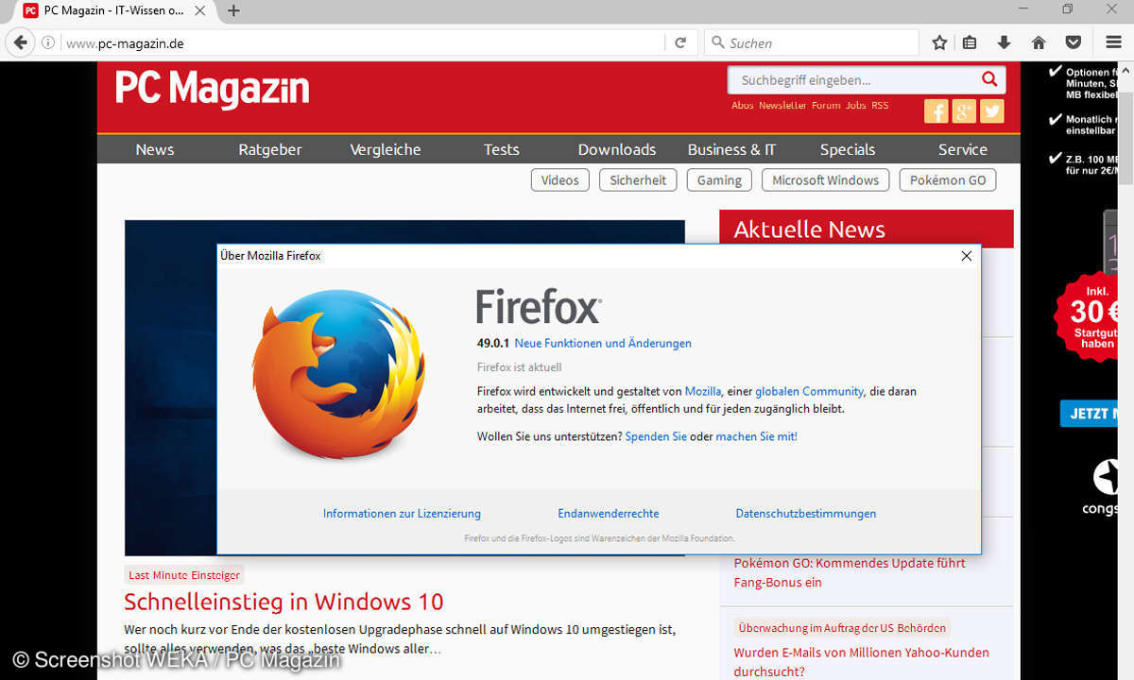Open Pokémon GO Fang-Bonus news headline
The width and height of the screenshot is (1134, 680).
[850, 572]
